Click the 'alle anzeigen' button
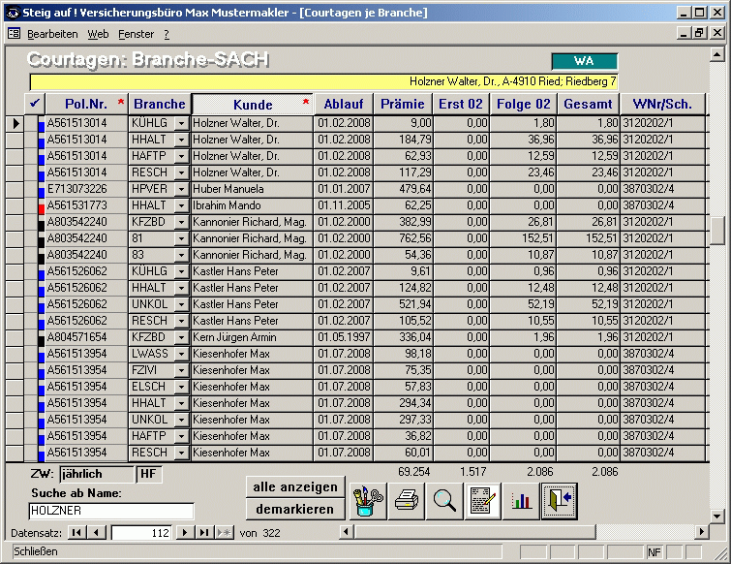Image resolution: width=731 pixels, height=564 pixels. pos(295,487)
